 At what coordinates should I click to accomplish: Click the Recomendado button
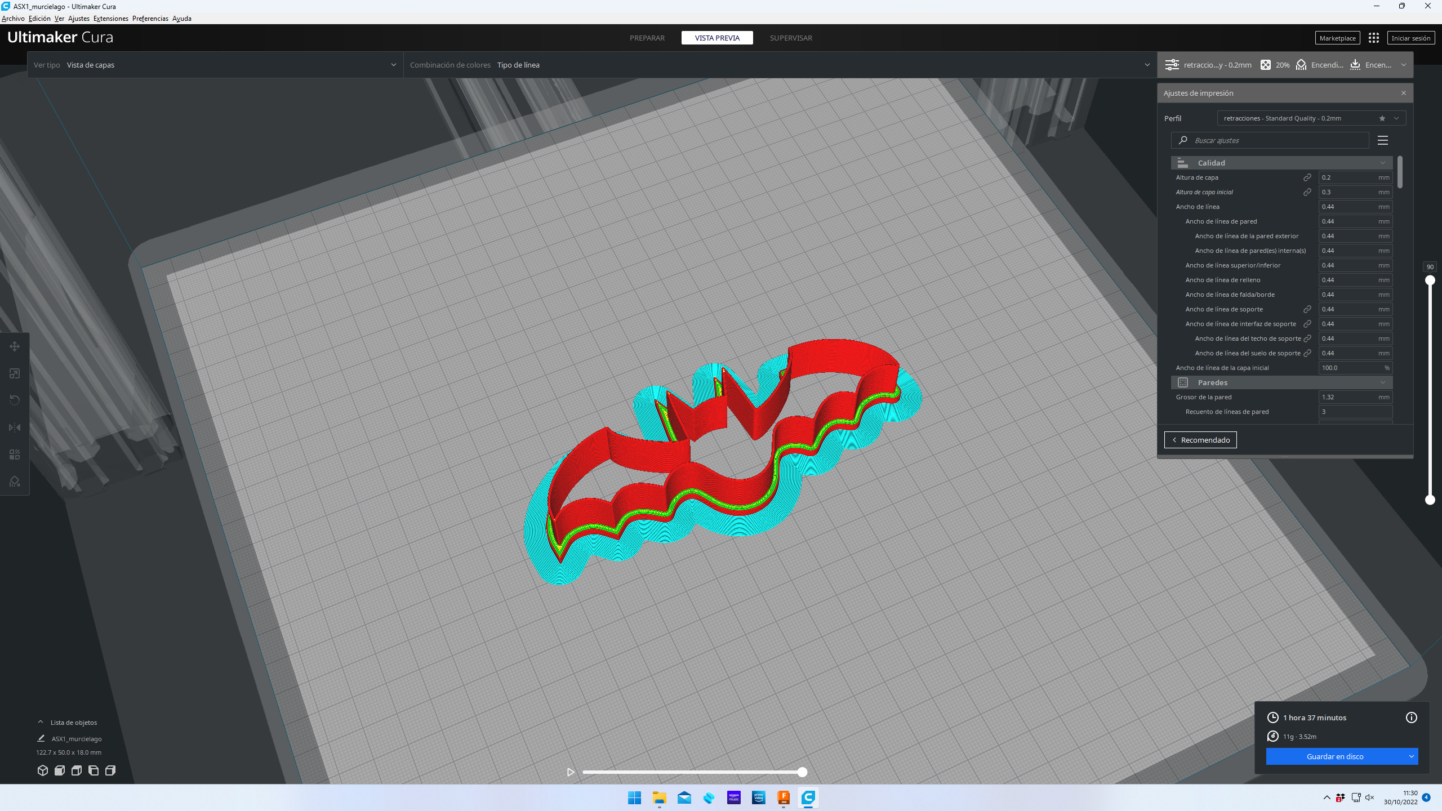tap(1200, 440)
